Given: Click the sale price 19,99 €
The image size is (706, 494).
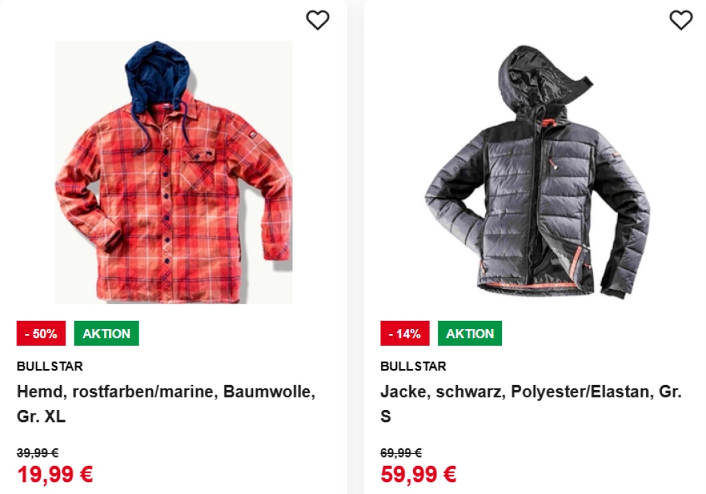Looking at the screenshot, I should point(55,475).
